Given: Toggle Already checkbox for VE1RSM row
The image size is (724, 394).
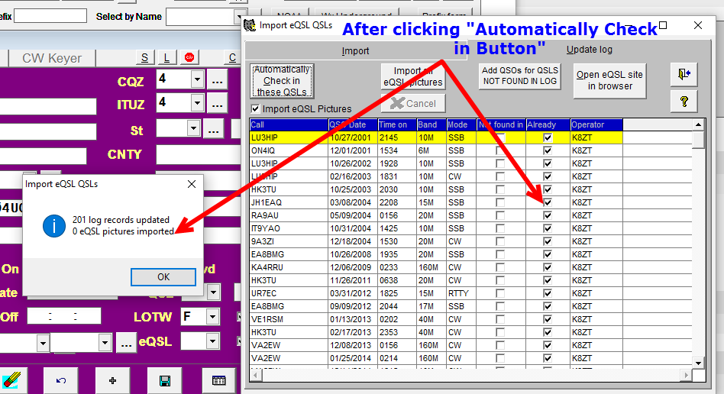Looking at the screenshot, I should 548,319.
